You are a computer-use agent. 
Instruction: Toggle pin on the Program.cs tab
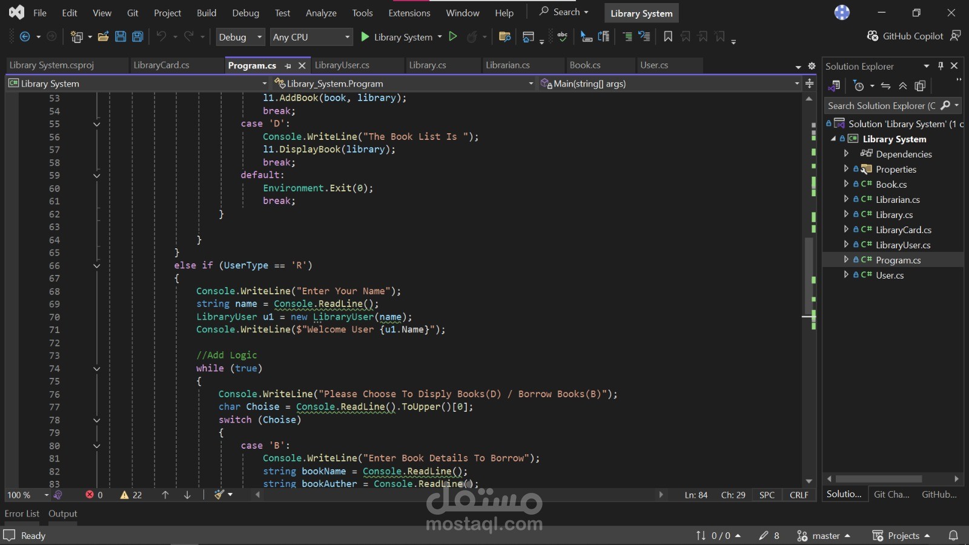pos(288,65)
